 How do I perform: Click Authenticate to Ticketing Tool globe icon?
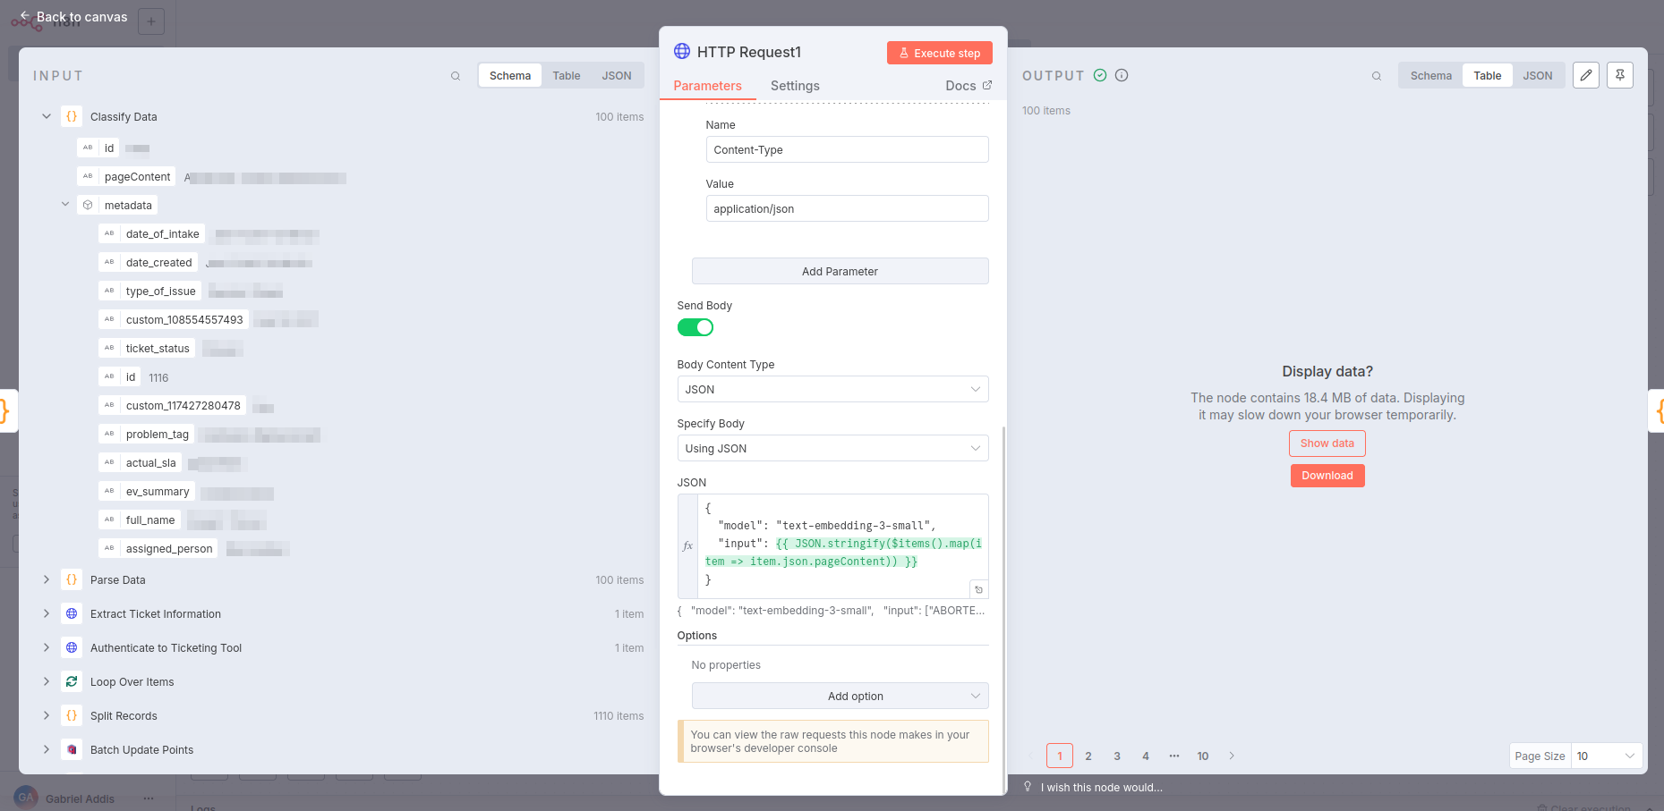coord(72,647)
